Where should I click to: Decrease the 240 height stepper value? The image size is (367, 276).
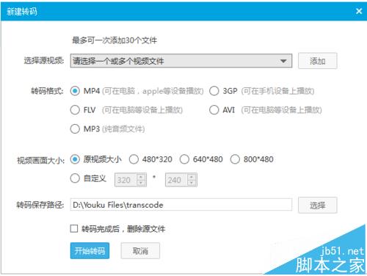tap(192, 183)
